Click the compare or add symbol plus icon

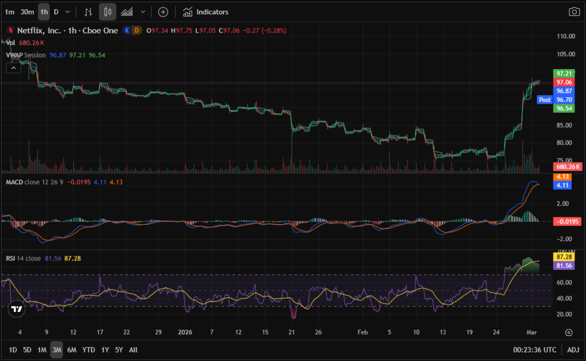pyautogui.click(x=163, y=12)
